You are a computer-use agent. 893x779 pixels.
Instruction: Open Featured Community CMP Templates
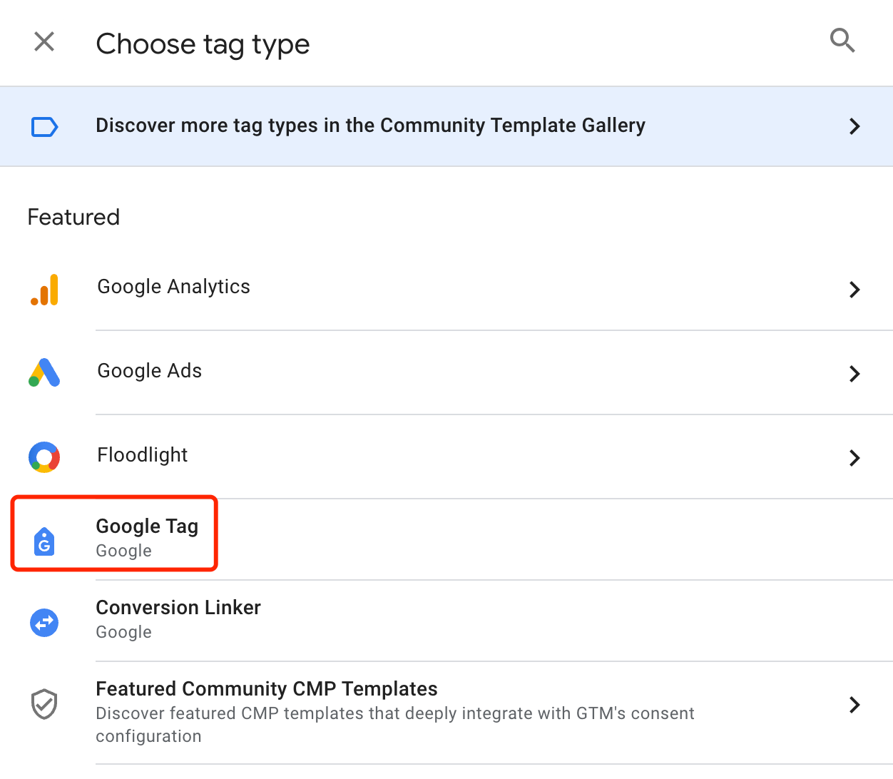[x=267, y=689]
